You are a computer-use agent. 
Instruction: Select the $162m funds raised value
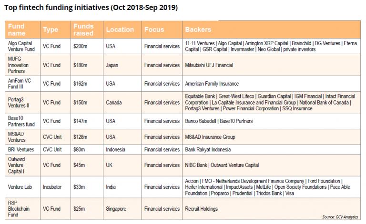click(81, 84)
